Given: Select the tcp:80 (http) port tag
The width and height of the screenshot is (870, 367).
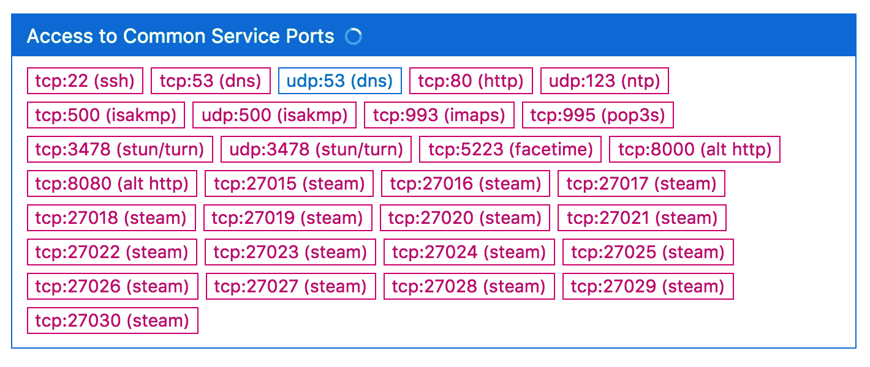Looking at the screenshot, I should tap(471, 81).
